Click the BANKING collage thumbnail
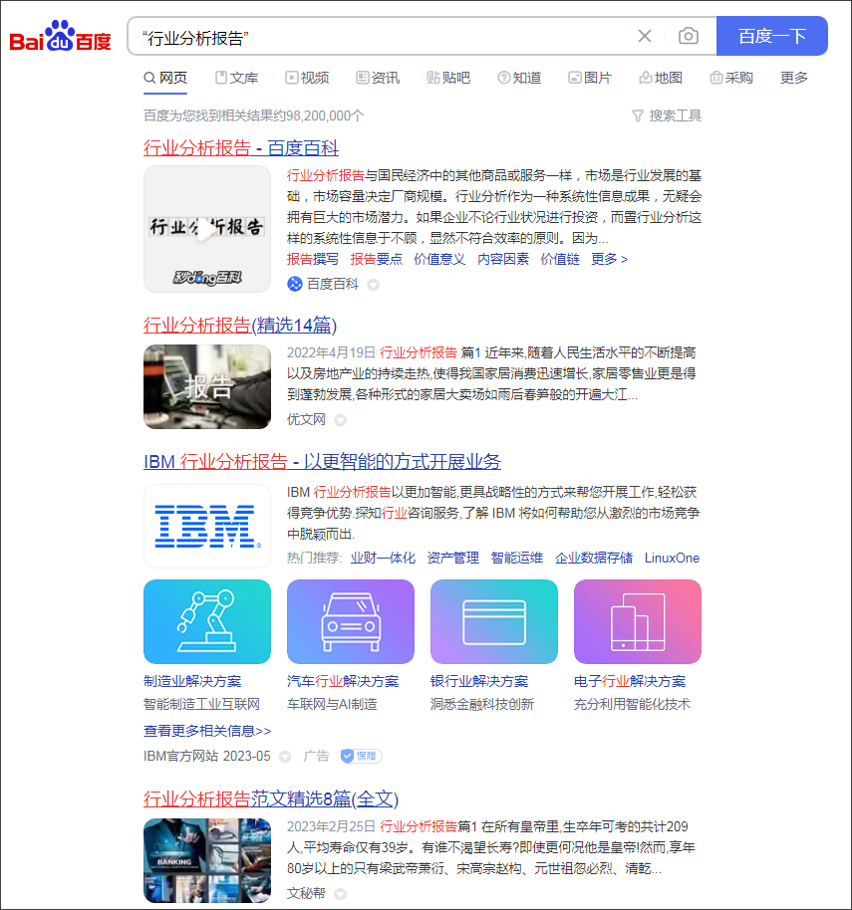The image size is (852, 910). (x=207, y=860)
